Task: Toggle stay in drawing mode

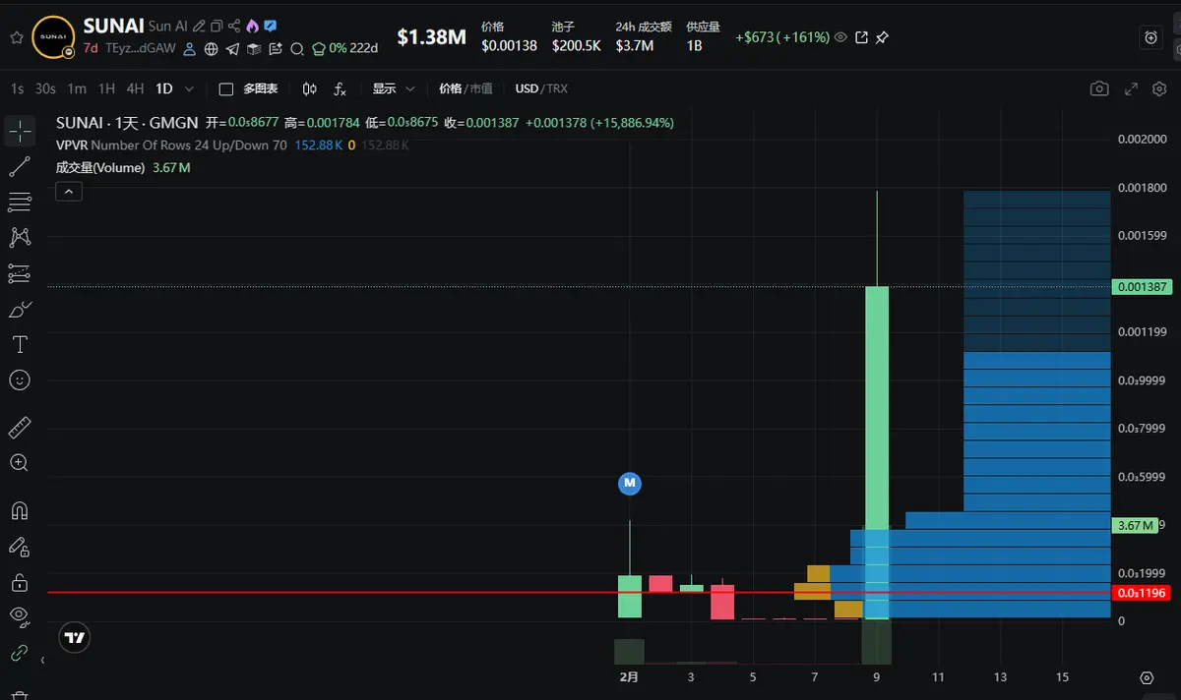Action: [x=20, y=546]
